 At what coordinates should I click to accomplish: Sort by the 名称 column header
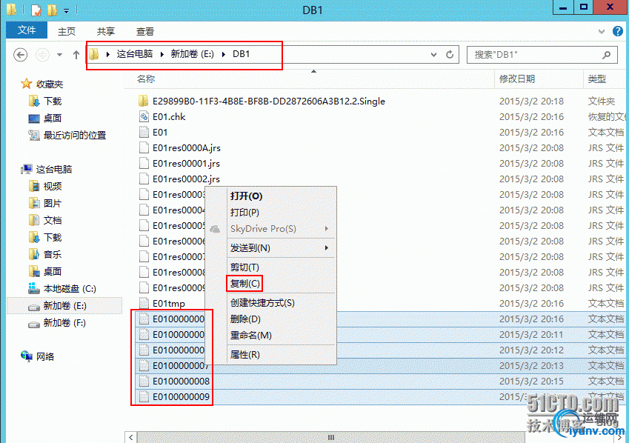click(x=146, y=79)
